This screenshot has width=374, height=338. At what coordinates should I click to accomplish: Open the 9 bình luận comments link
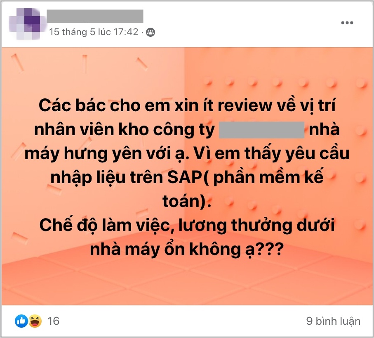click(x=333, y=321)
